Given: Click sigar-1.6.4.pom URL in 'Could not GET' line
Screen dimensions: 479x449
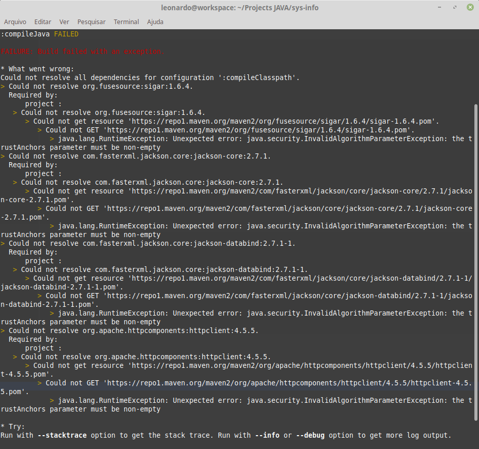Looking at the screenshot, I should tap(258, 130).
